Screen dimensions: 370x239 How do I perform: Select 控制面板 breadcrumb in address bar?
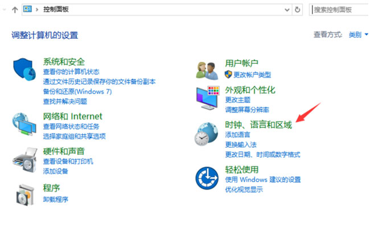[56, 9]
